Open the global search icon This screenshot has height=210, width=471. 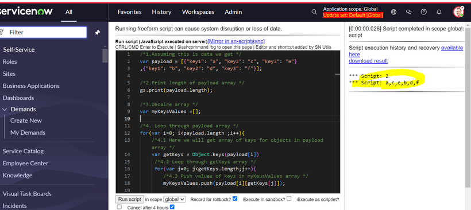[x=314, y=12]
